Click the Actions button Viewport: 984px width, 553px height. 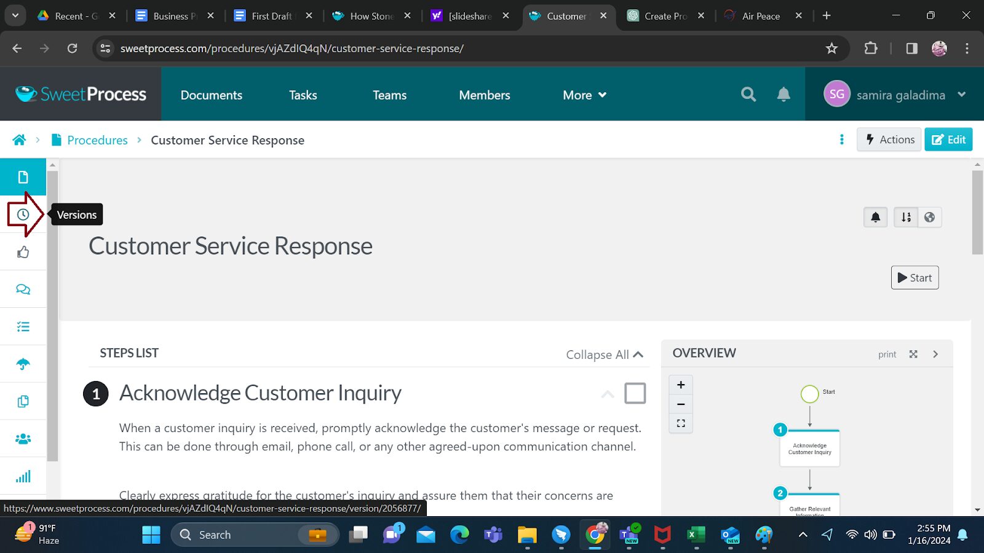pyautogui.click(x=889, y=139)
